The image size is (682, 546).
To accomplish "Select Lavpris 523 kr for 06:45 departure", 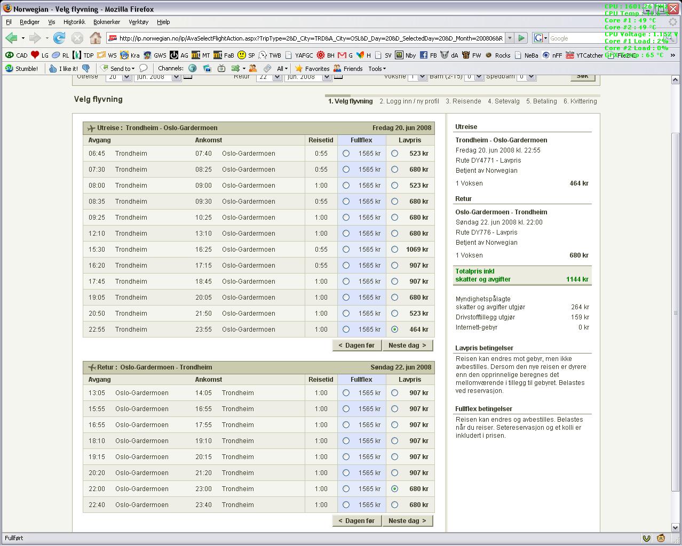I will coord(394,153).
